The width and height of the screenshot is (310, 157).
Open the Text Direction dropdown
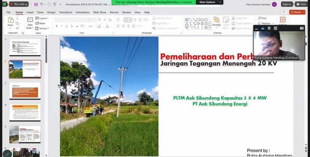[x=163, y=18]
